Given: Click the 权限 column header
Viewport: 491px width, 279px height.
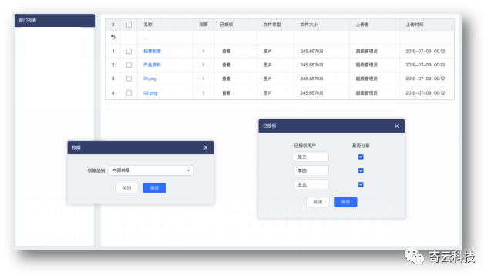Looking at the screenshot, I should pyautogui.click(x=203, y=25).
